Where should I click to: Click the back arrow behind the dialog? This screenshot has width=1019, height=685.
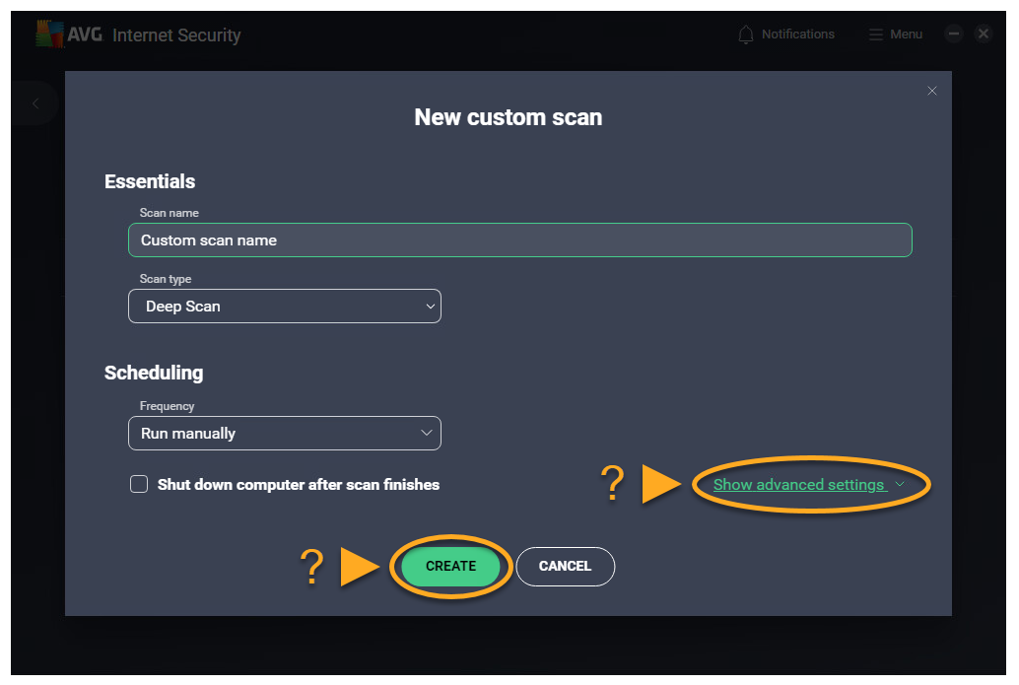click(35, 103)
